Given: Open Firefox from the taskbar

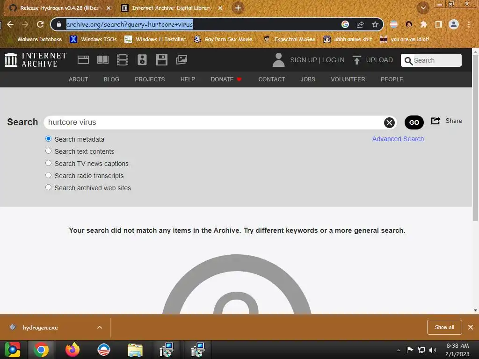Looking at the screenshot, I should 73,350.
